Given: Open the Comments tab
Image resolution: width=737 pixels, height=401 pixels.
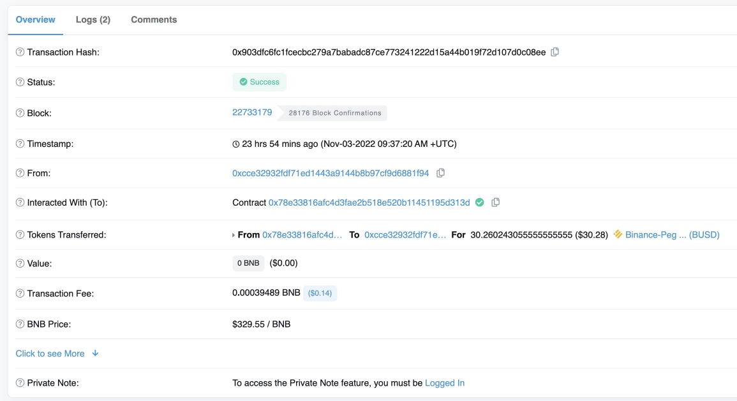Looking at the screenshot, I should (154, 20).
